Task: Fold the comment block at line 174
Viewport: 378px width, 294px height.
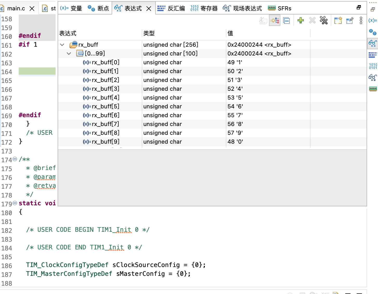Action: (15, 159)
